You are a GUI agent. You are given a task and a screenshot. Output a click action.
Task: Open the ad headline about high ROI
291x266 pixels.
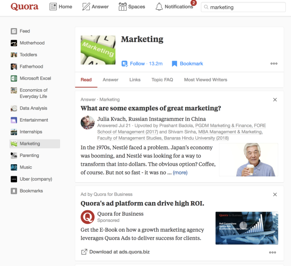click(142, 203)
